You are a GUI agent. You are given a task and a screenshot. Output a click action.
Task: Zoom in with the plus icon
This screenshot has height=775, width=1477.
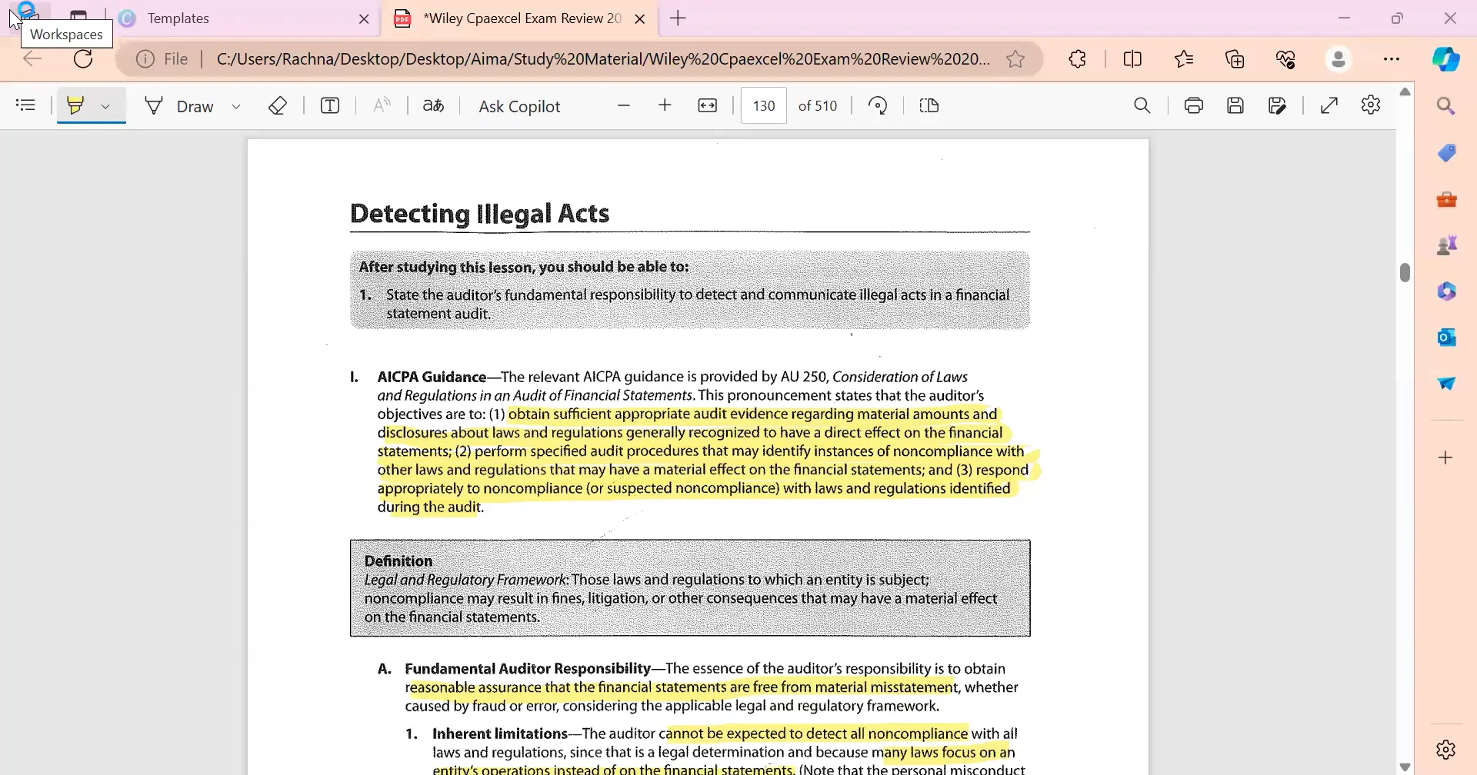[665, 105]
